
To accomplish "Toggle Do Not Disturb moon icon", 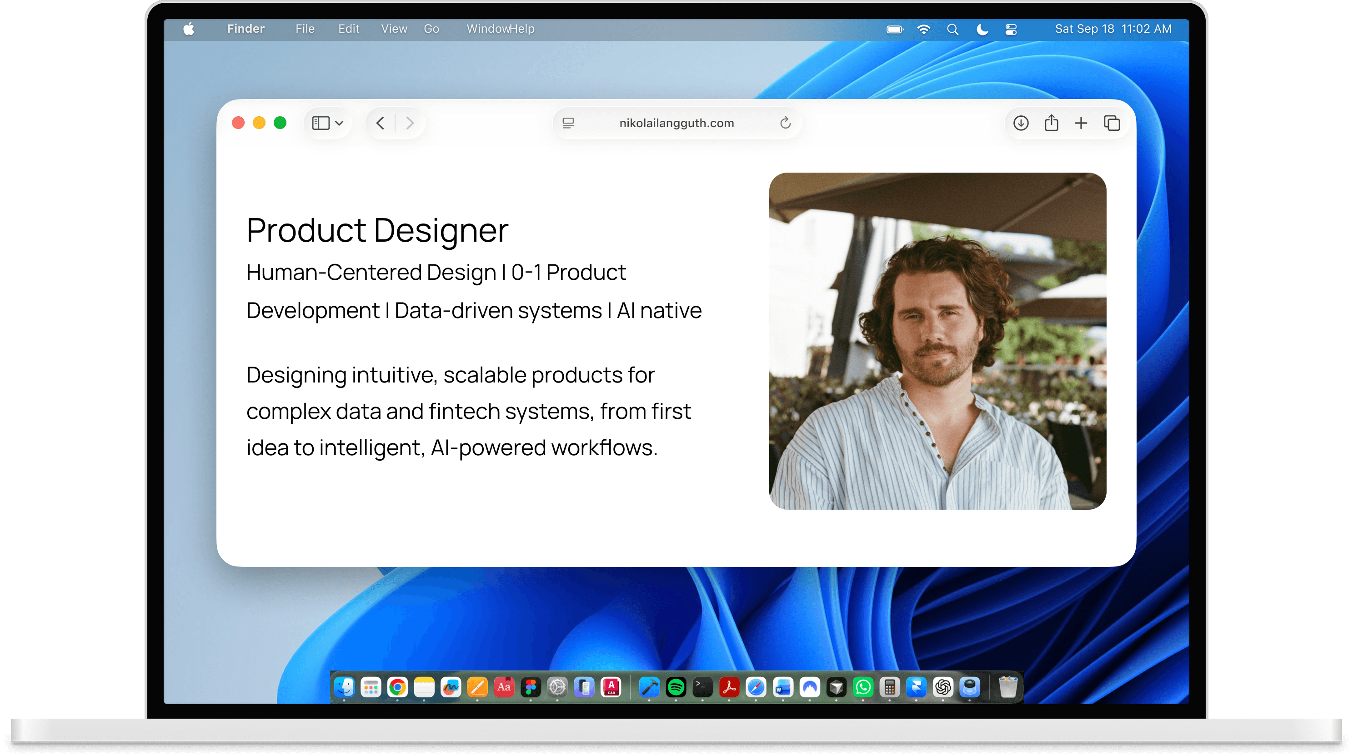I will (x=982, y=30).
